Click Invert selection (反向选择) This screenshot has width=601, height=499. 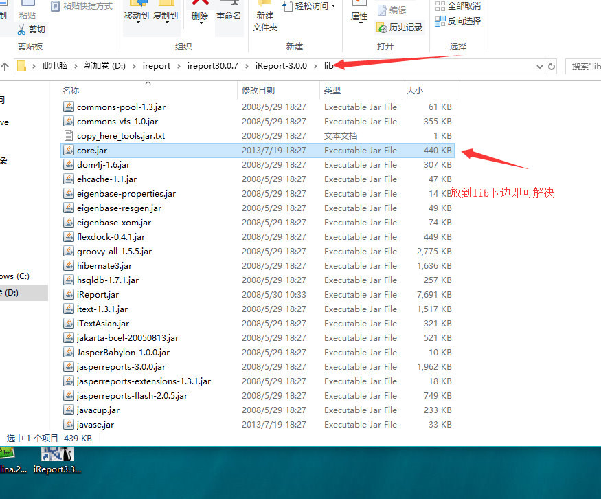click(x=458, y=21)
